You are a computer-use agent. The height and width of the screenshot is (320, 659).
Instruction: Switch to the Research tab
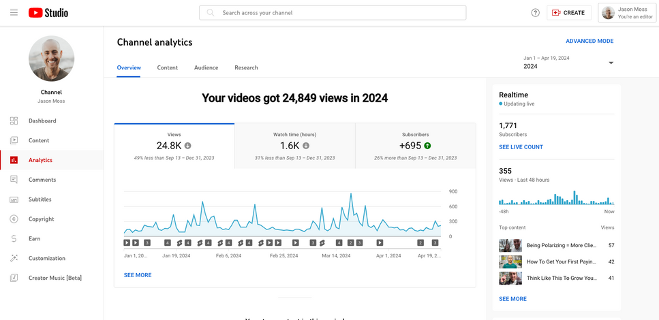[246, 68]
